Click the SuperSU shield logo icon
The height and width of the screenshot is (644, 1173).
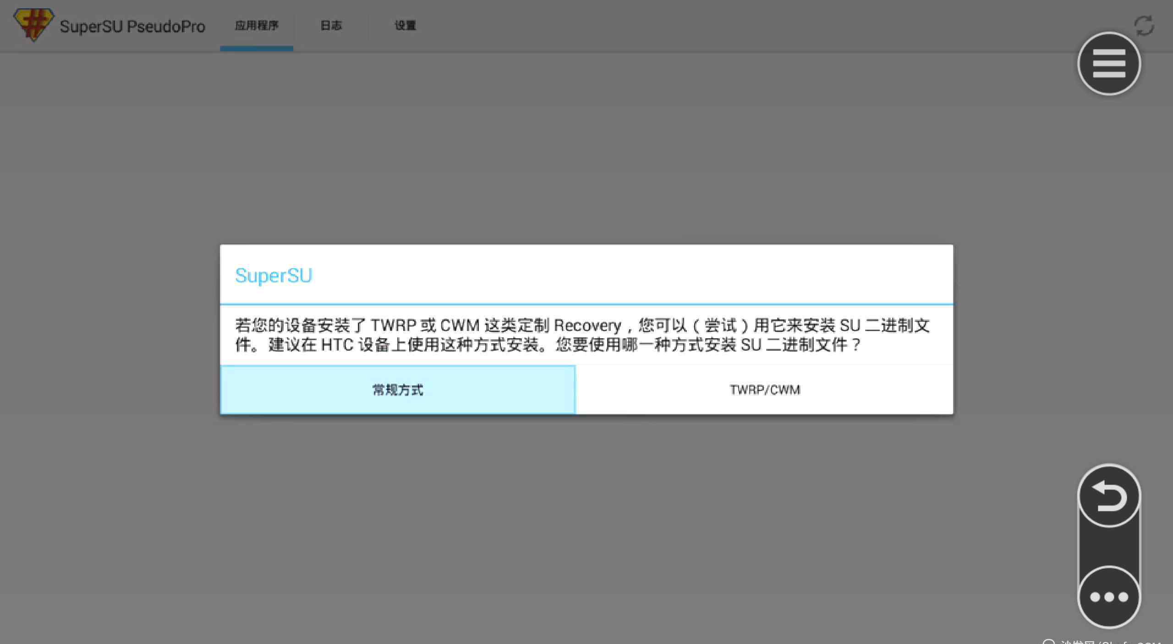coord(33,25)
